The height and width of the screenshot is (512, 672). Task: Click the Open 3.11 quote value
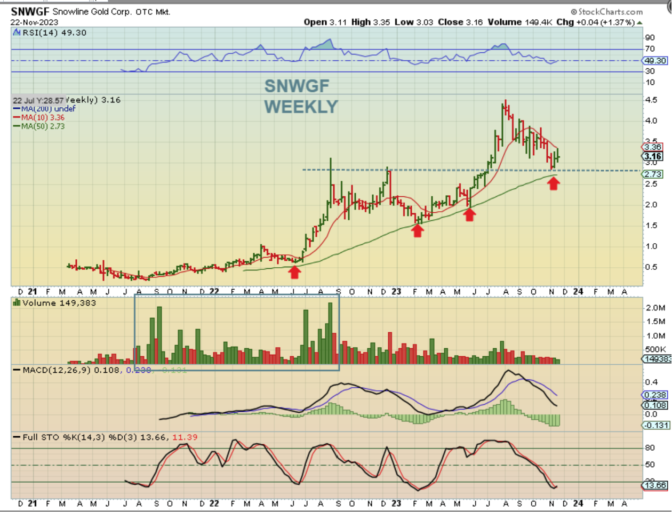tap(325, 22)
